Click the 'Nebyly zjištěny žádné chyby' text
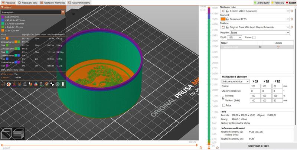 coord(235,123)
